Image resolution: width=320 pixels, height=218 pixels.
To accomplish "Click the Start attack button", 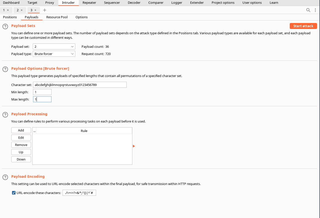I will pos(303,26).
